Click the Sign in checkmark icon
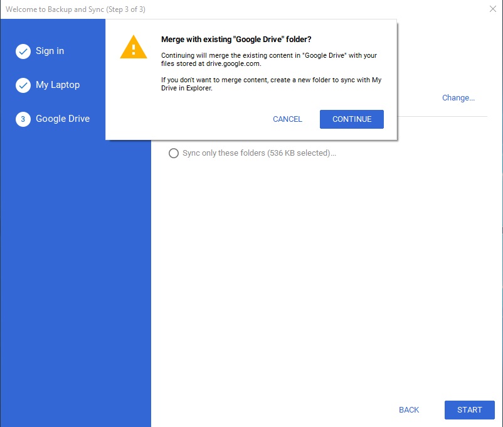The height and width of the screenshot is (427, 503). [x=23, y=51]
